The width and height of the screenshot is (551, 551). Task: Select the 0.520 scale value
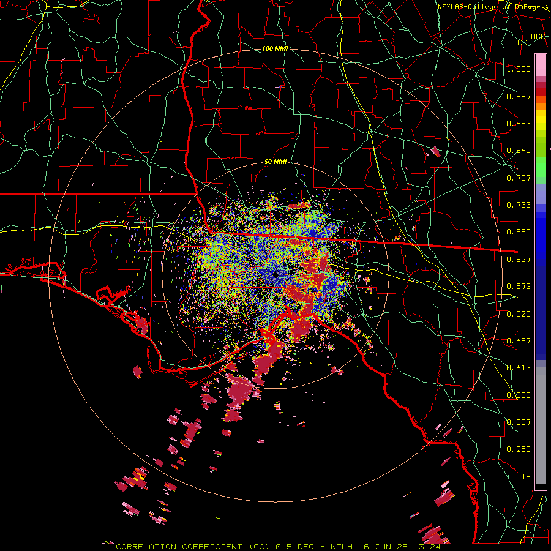(x=519, y=314)
